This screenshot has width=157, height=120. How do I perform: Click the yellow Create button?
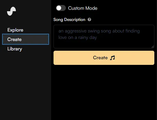tap(104, 58)
